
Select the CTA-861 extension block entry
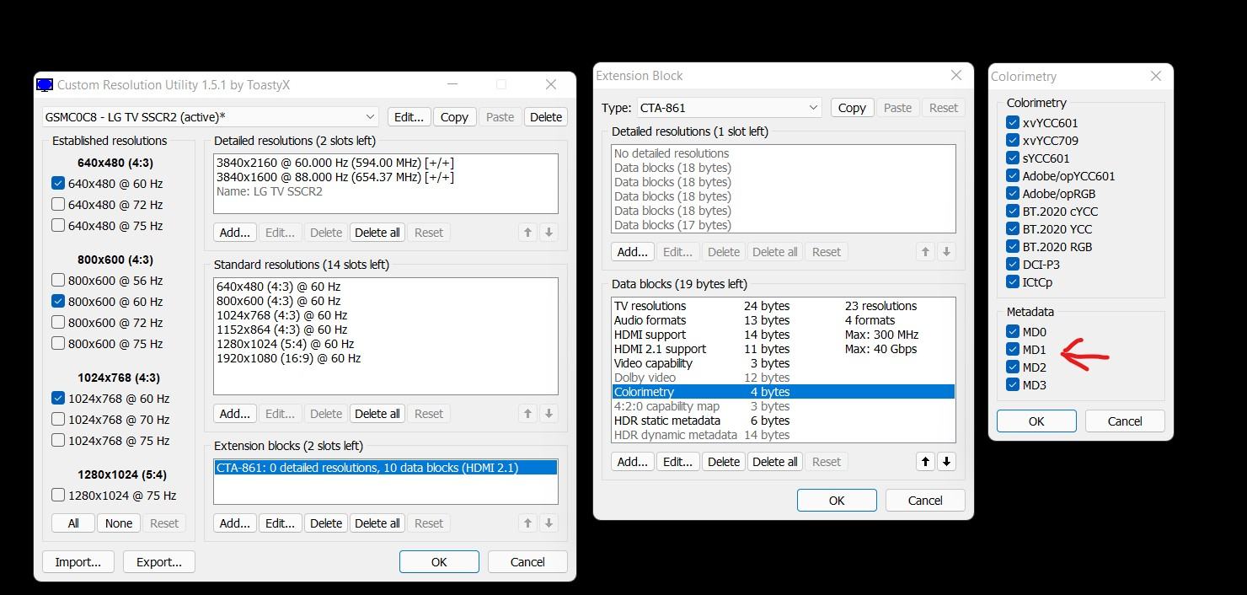pyautogui.click(x=386, y=468)
